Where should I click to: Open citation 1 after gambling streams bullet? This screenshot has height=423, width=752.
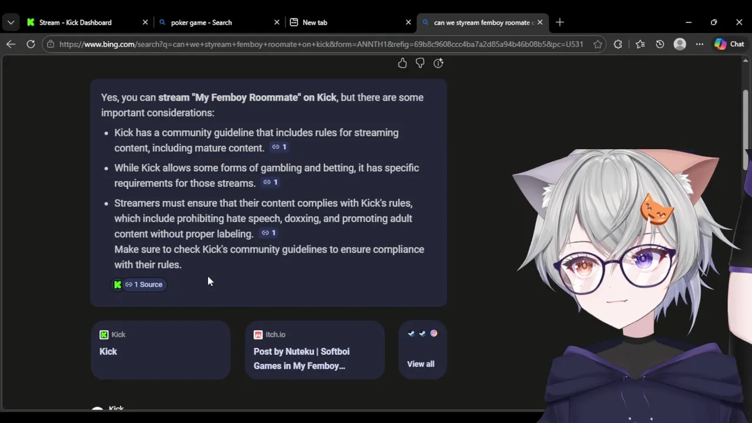270,182
